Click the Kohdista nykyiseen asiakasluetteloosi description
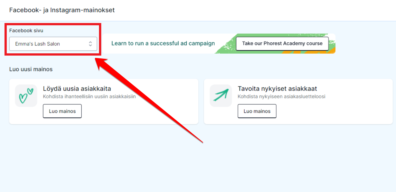The height and width of the screenshot is (192, 396). click(282, 97)
